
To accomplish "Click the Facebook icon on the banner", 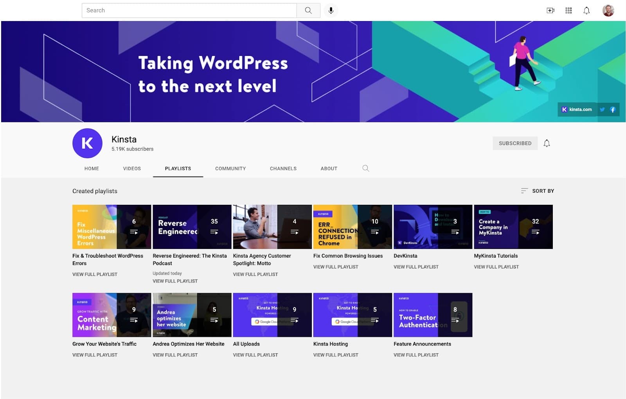I will tap(613, 110).
